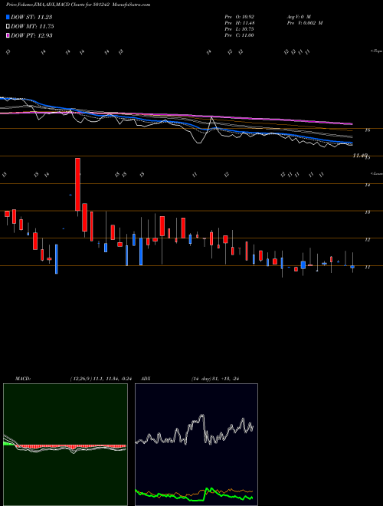Click the 12 price axis label
Viewport: 383px width, 506px height.
click(x=367, y=240)
